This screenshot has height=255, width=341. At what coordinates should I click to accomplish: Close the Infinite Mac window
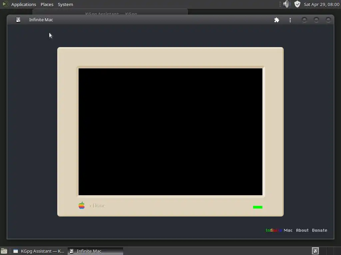(x=328, y=20)
